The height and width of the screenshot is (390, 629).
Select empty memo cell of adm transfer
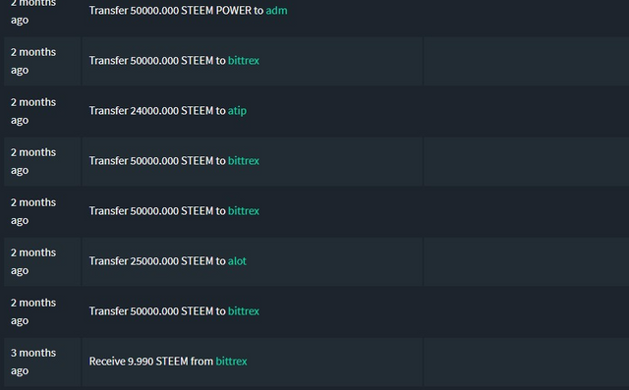(x=527, y=18)
